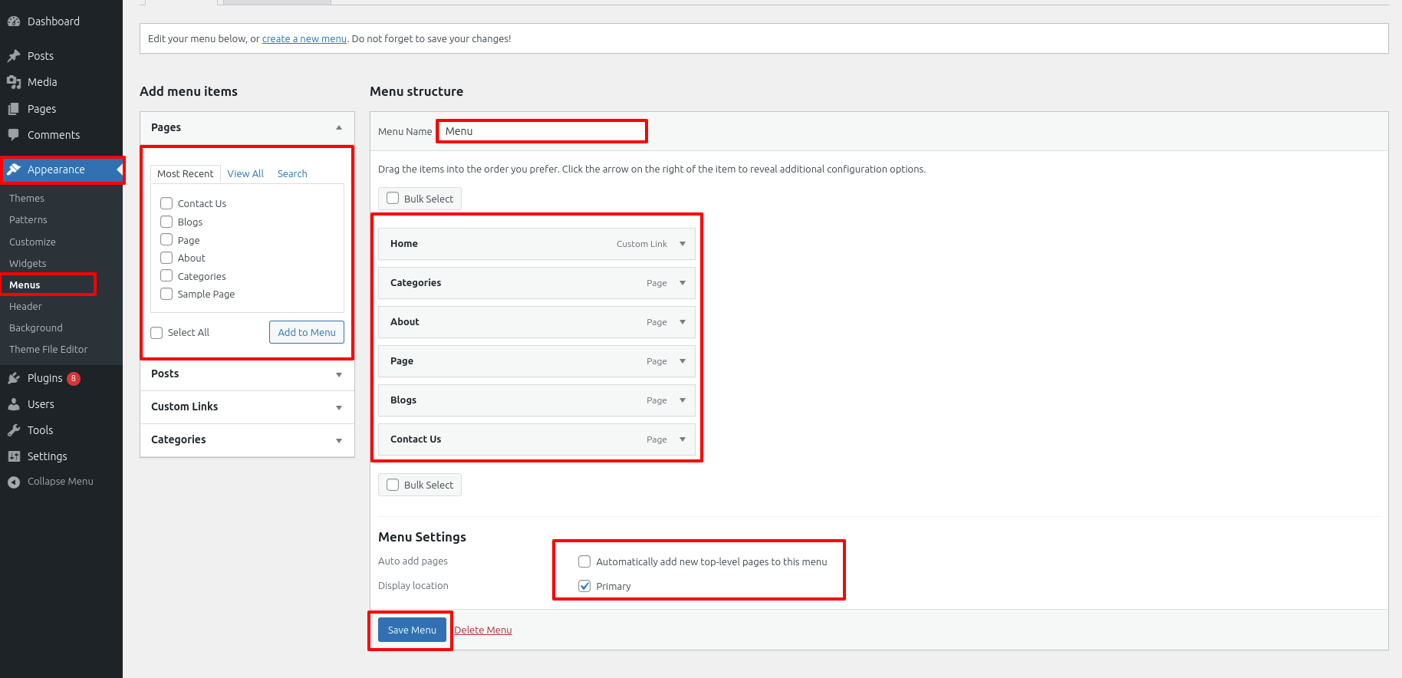Click the Plugins plug icon

coord(14,378)
